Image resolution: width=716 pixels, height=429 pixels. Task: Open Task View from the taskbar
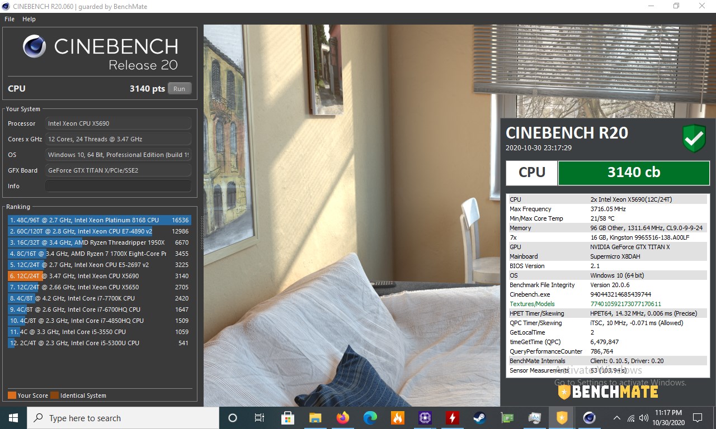click(x=260, y=418)
